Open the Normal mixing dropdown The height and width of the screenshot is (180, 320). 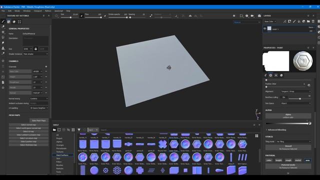click(x=39, y=98)
